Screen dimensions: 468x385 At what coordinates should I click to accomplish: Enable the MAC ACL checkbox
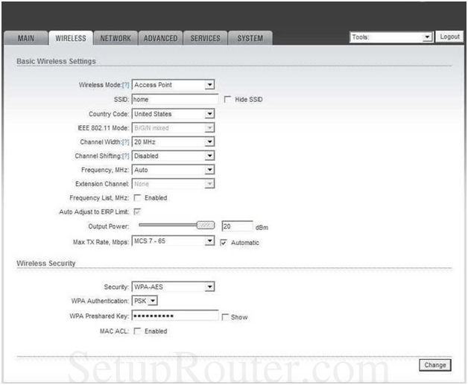137,331
